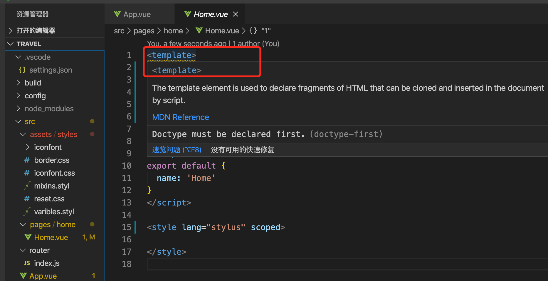
Task: Collapse the src folder
Action: 30,121
